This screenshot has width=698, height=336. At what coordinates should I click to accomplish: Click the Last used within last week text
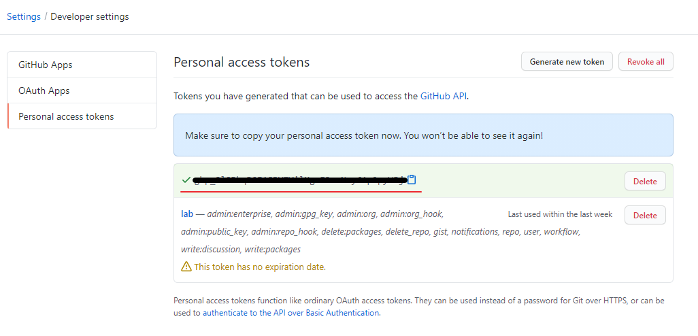pos(560,214)
